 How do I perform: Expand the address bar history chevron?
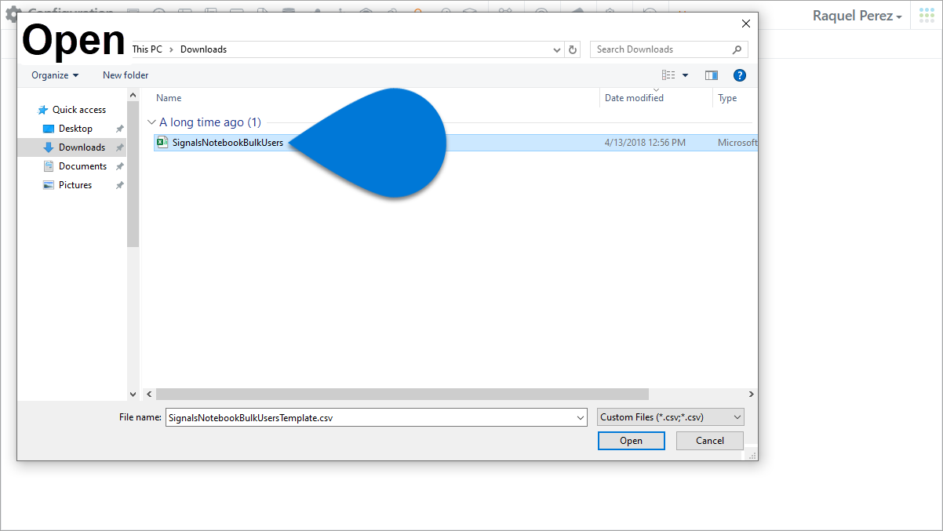(x=557, y=49)
